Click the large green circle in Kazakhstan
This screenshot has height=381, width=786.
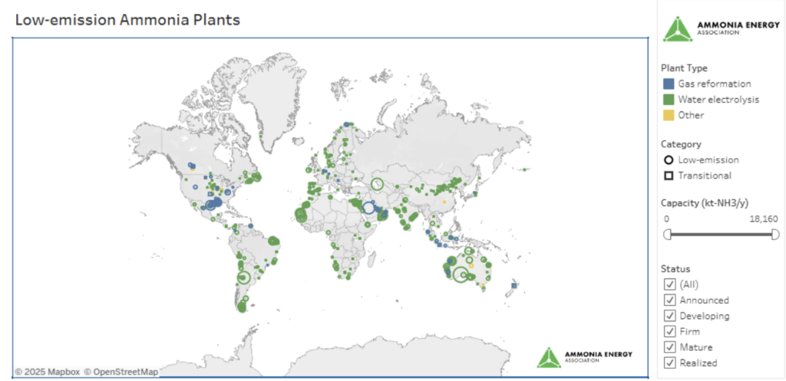(377, 184)
